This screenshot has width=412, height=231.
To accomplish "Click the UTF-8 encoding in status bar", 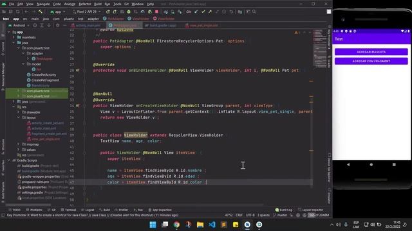I will pyautogui.click(x=250, y=216).
